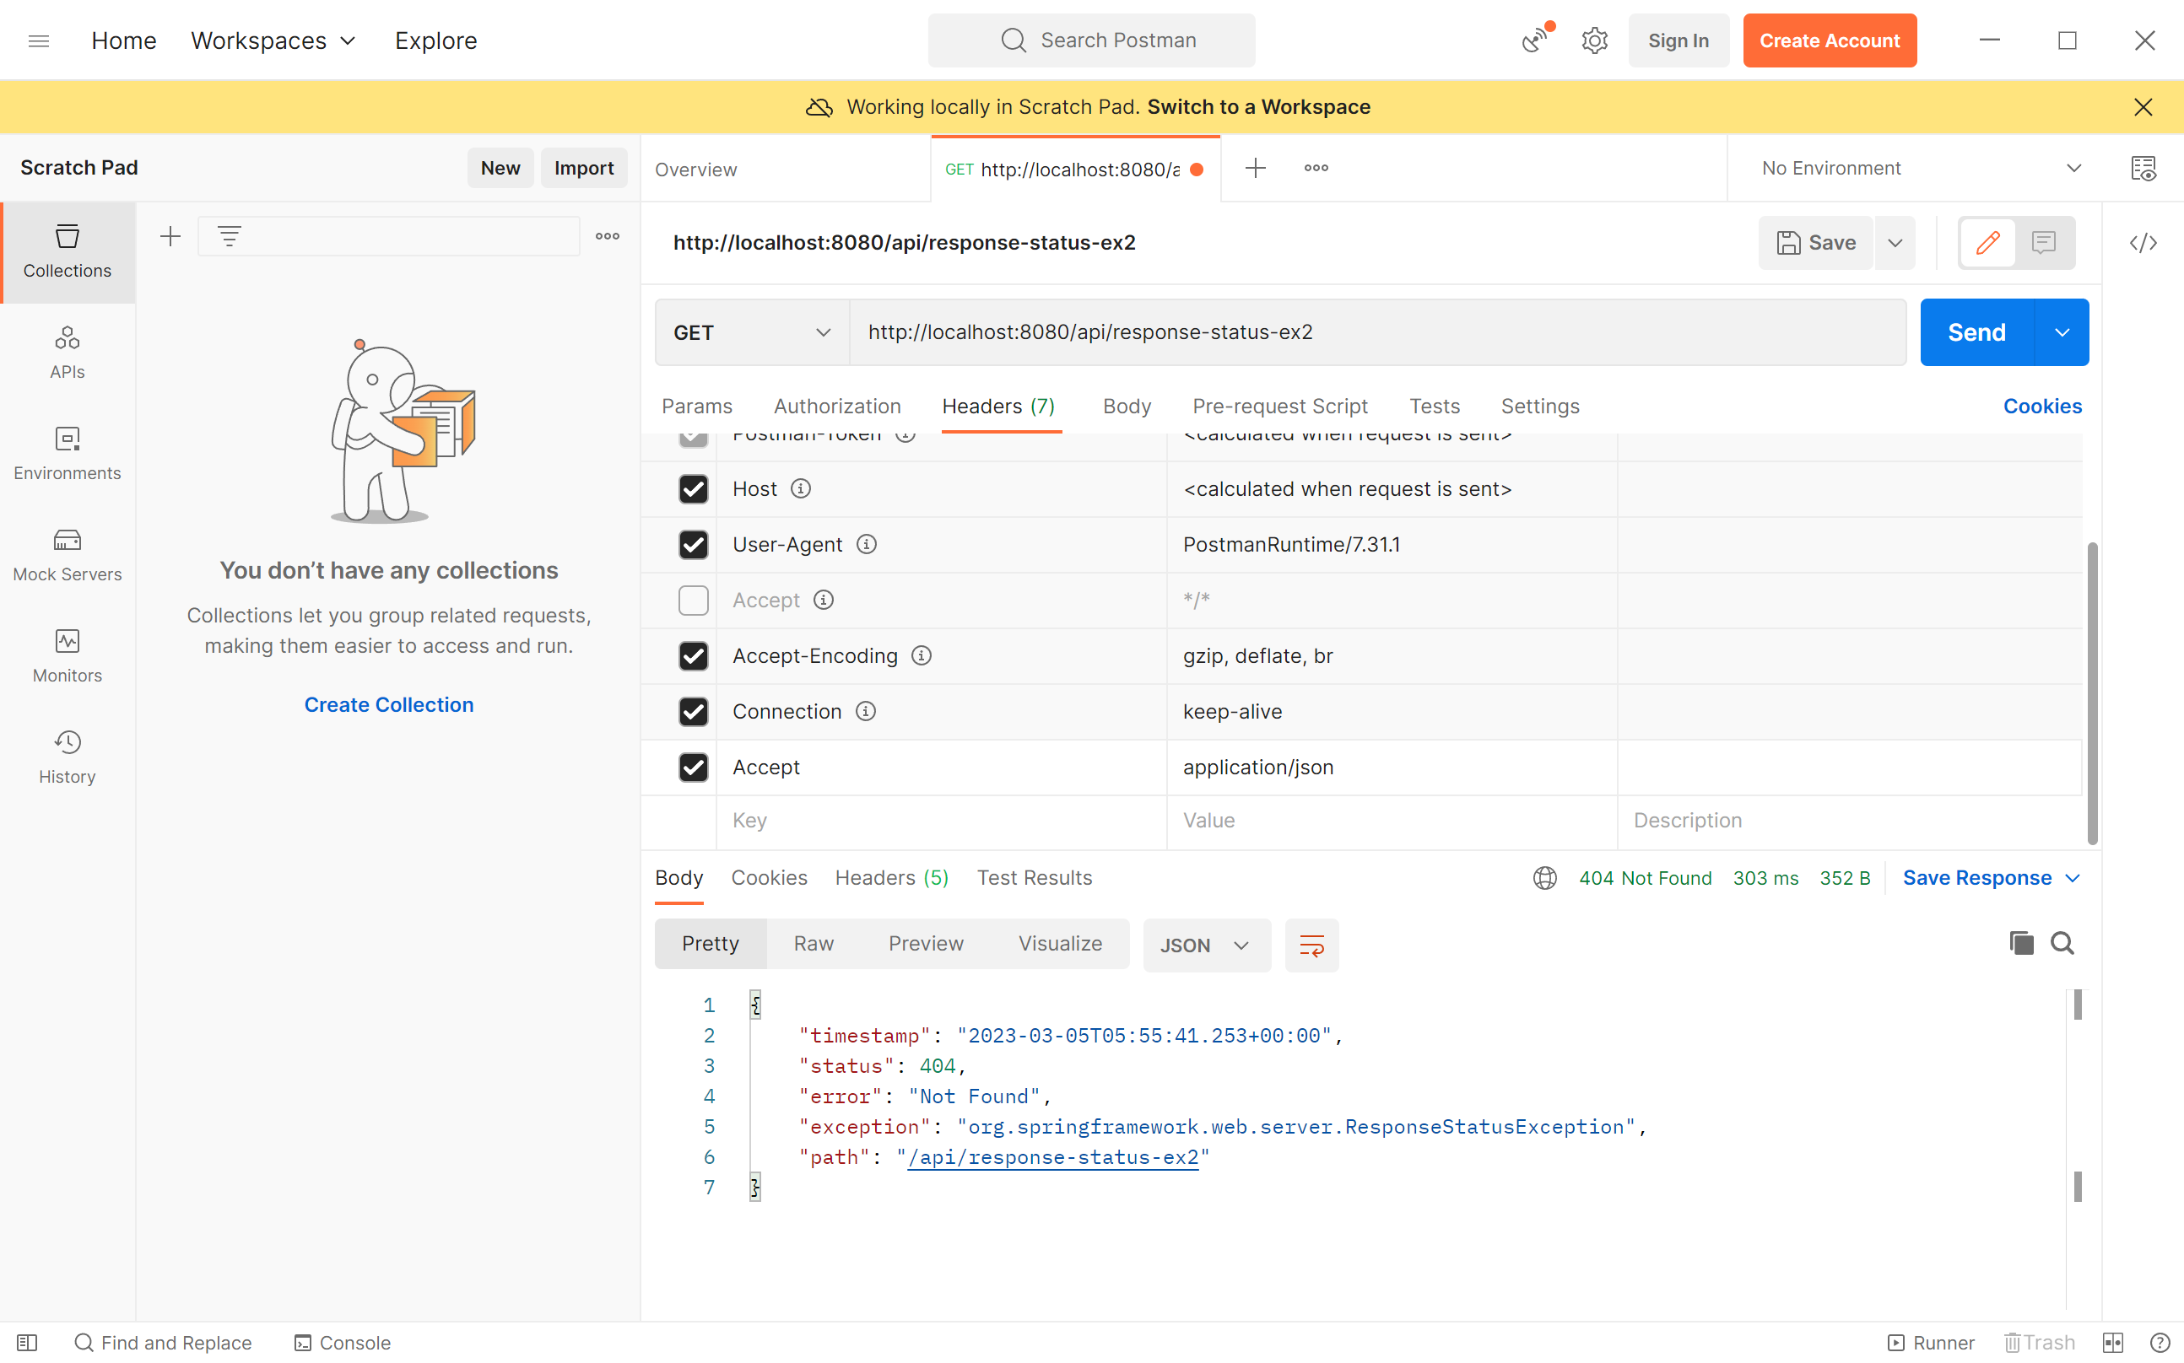The image size is (2184, 1363).
Task: Open the satellite sync status icon
Action: point(1535,40)
